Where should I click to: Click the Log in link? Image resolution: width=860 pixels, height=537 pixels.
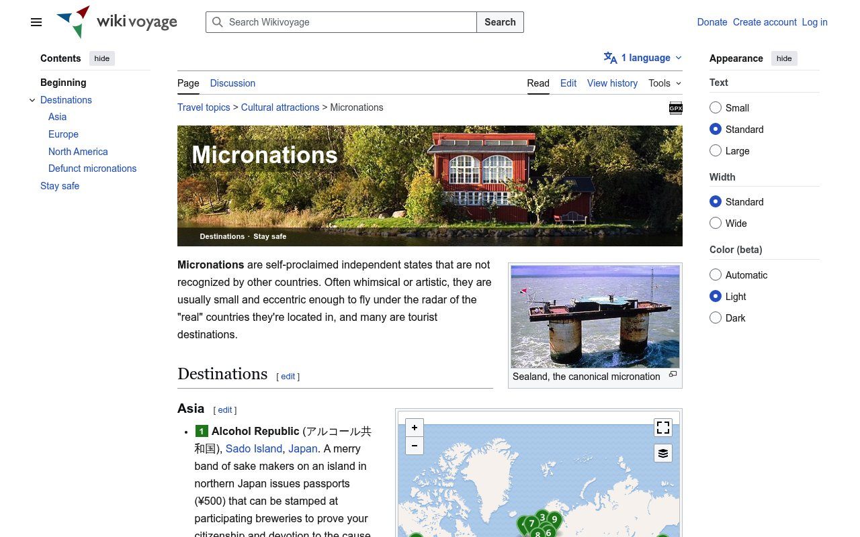tap(814, 22)
